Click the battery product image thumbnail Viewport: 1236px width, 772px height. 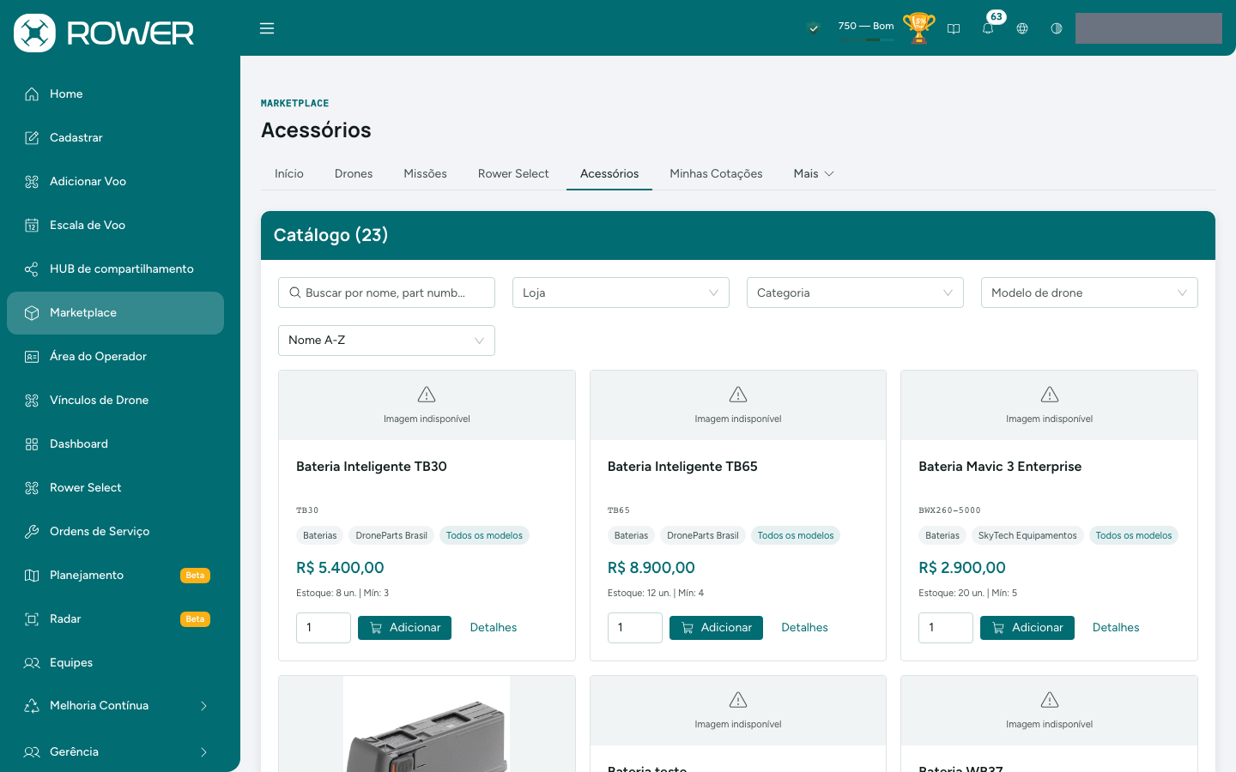coord(427,724)
